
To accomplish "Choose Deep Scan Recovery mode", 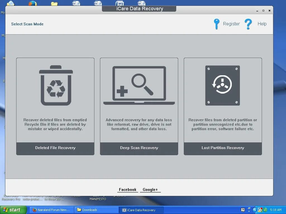I will (139, 149).
